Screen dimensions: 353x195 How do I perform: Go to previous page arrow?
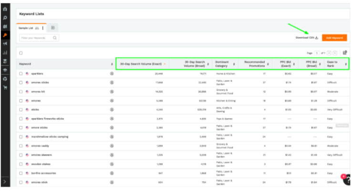click(x=329, y=53)
